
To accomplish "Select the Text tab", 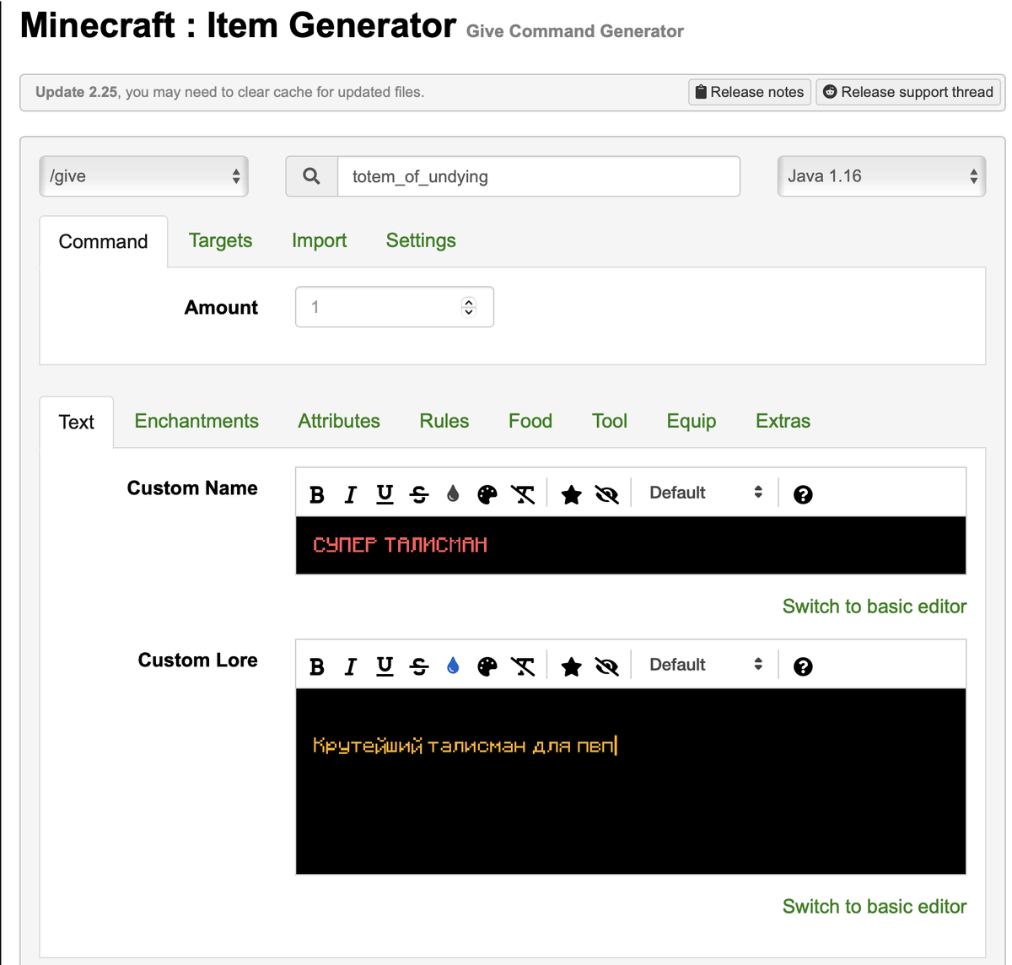I will [x=77, y=422].
